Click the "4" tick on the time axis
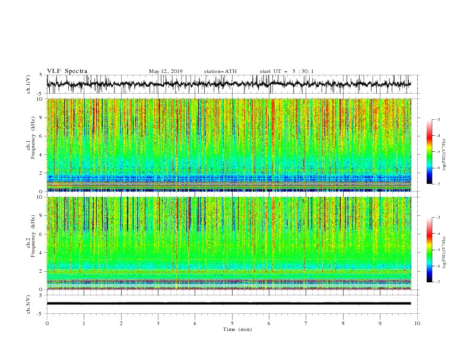This screenshot has width=470, height=363. (x=195, y=323)
